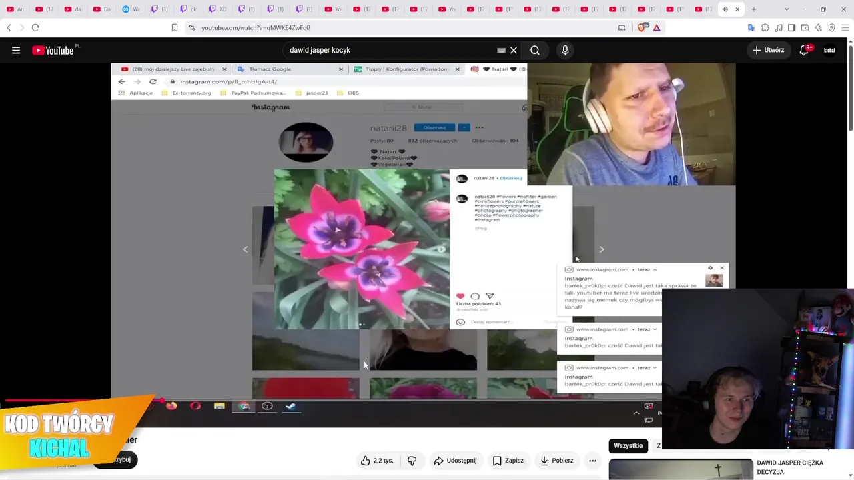The image size is (854, 480).
Task: Open the YouTube guide hamburger menu
Action: click(x=16, y=50)
